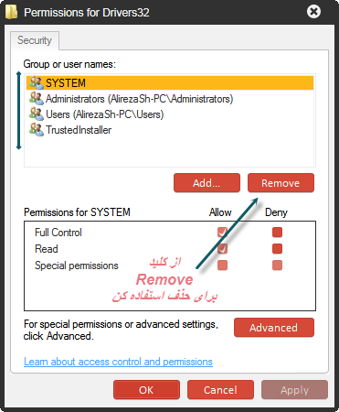Remove the selected SYSTEM entry
339x412 pixels.
point(281,183)
